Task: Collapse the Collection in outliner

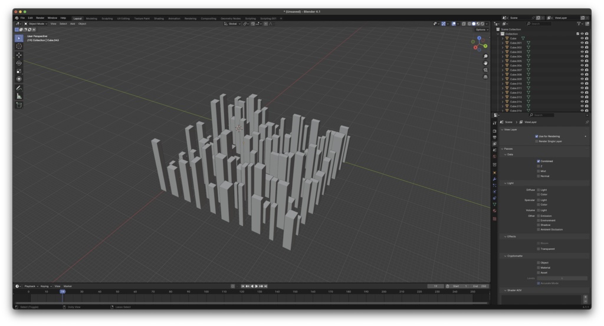Action: [x=498, y=34]
